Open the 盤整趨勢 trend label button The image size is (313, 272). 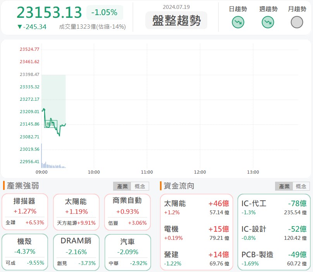click(176, 20)
